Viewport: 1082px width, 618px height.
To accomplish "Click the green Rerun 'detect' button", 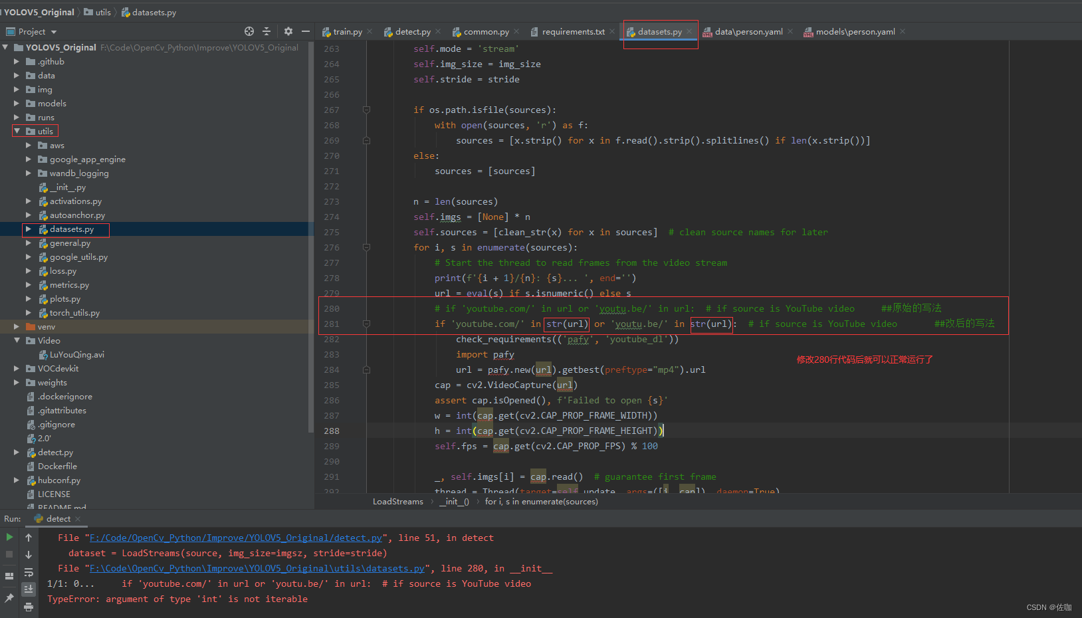I will point(9,537).
